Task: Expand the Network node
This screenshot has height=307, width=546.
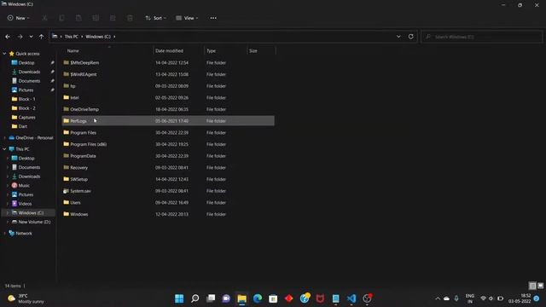Action: (4, 233)
